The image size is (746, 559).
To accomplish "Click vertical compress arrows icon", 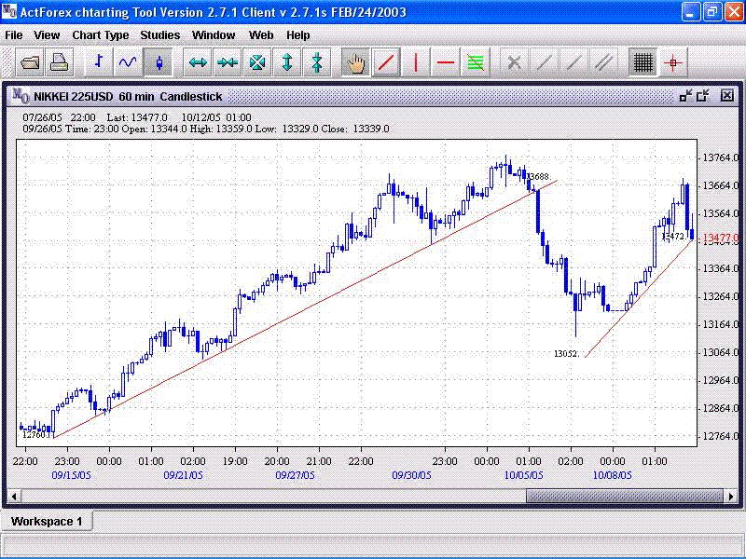I will coord(317,62).
